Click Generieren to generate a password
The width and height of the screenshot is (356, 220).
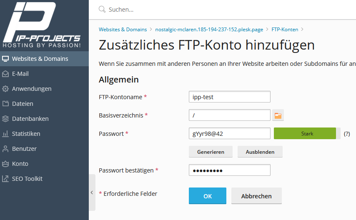click(x=211, y=152)
